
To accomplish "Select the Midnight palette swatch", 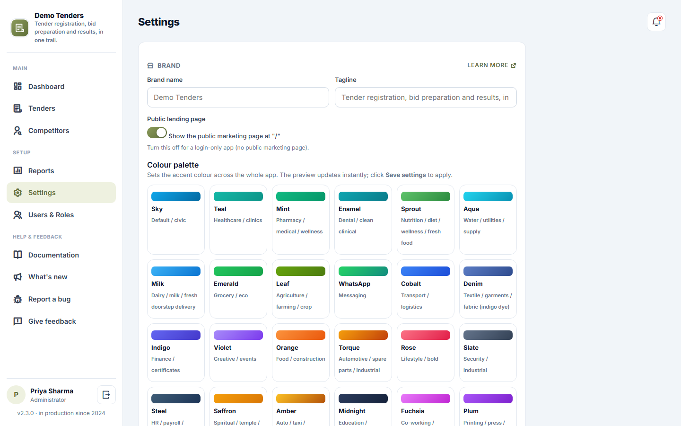I will pos(363,407).
